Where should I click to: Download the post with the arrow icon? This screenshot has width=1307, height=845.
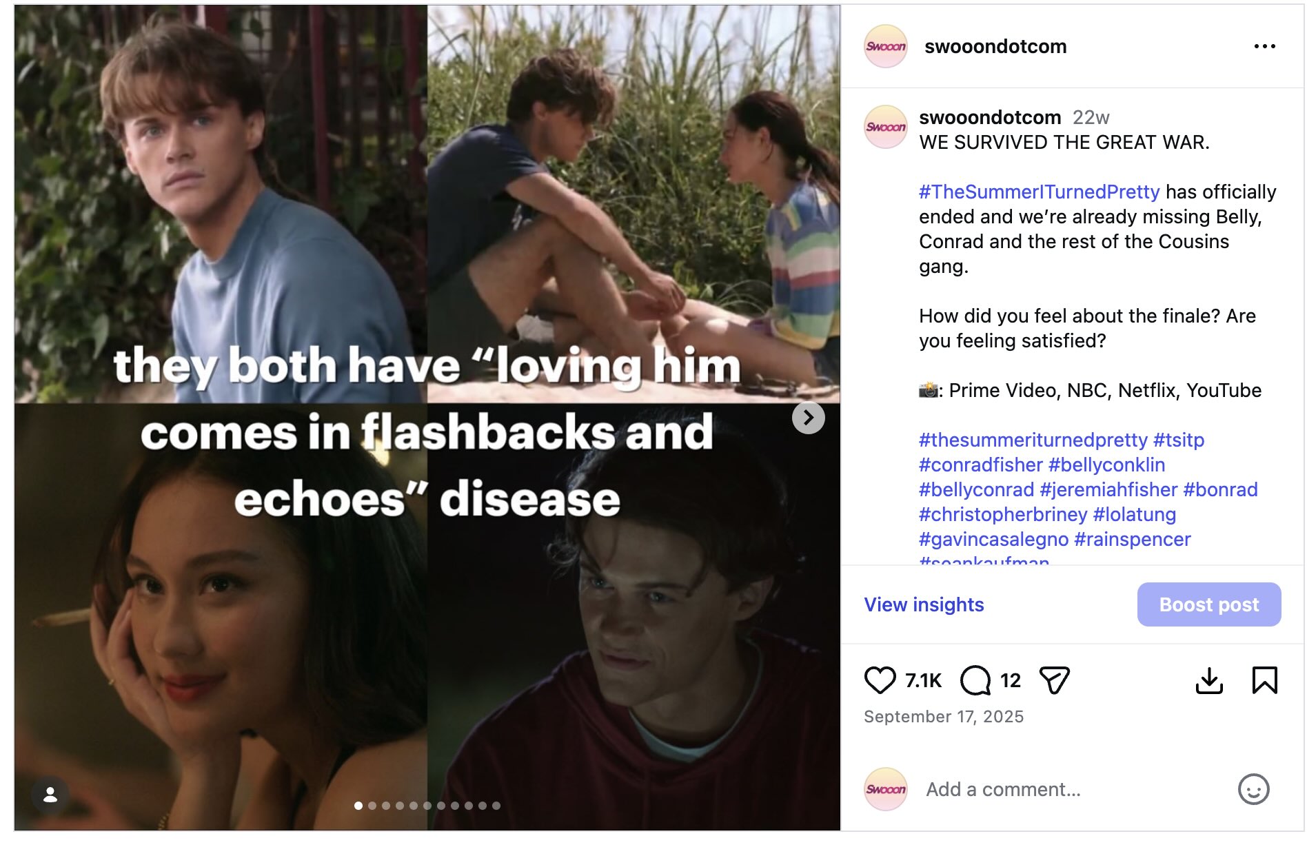(1209, 680)
